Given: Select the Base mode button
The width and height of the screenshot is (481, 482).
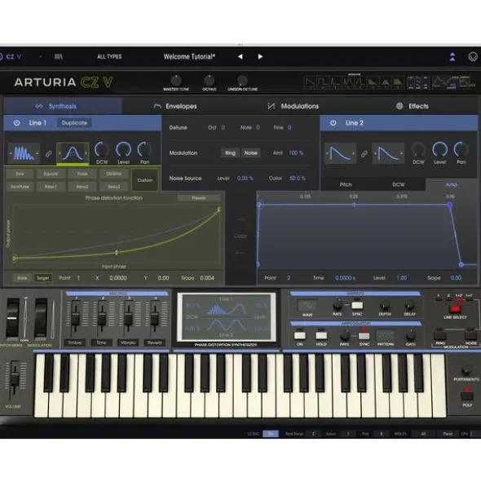Looking at the screenshot, I should coord(22,278).
